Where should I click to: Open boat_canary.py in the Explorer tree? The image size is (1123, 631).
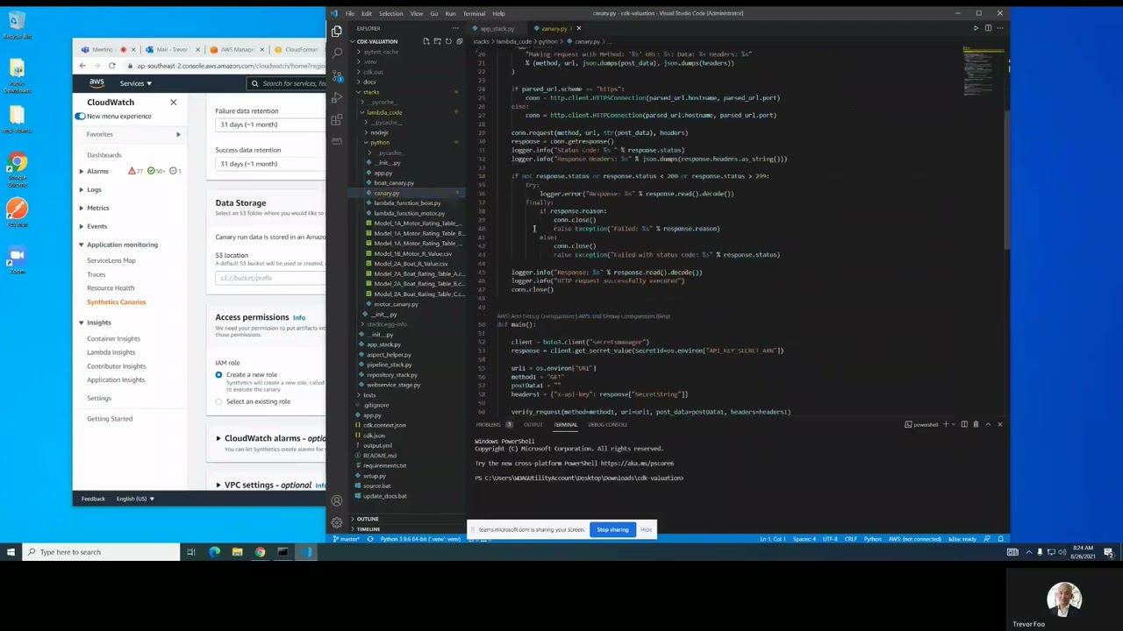(x=394, y=182)
